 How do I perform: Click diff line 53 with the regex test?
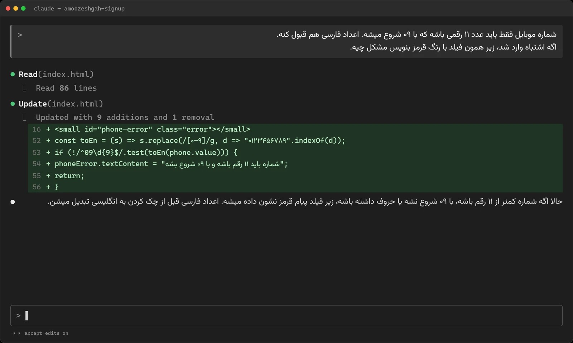click(295, 153)
